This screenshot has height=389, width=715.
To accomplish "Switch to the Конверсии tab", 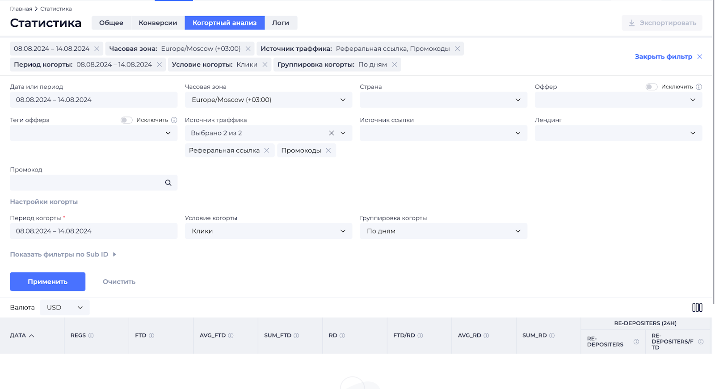I will pyautogui.click(x=158, y=23).
